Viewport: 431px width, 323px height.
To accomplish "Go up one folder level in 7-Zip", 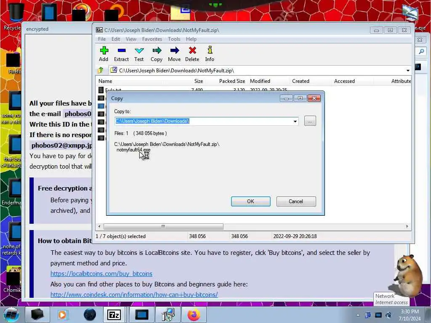I will (101, 70).
